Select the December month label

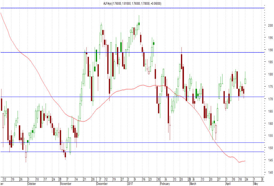[x=102, y=184]
